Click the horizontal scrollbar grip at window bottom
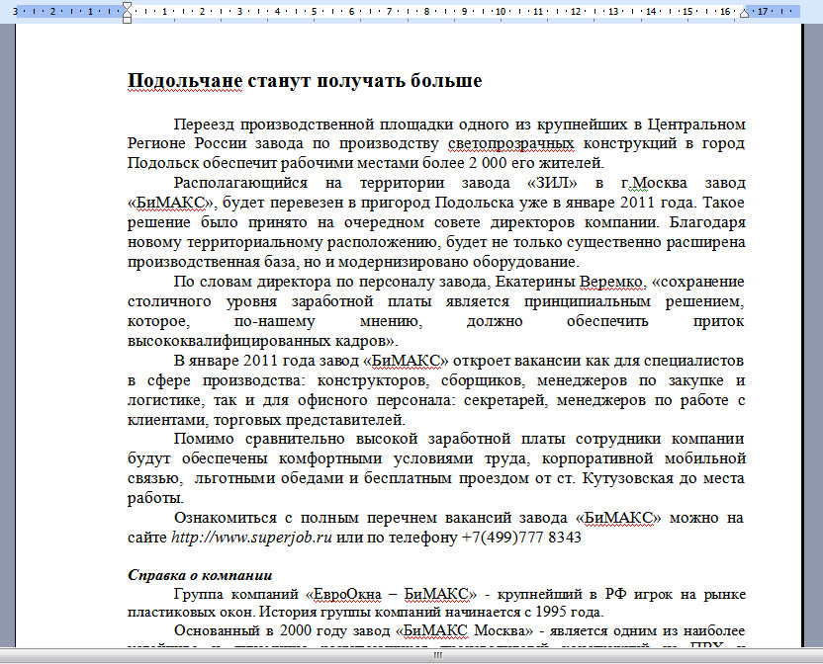The height and width of the screenshot is (664, 823). (x=437, y=656)
